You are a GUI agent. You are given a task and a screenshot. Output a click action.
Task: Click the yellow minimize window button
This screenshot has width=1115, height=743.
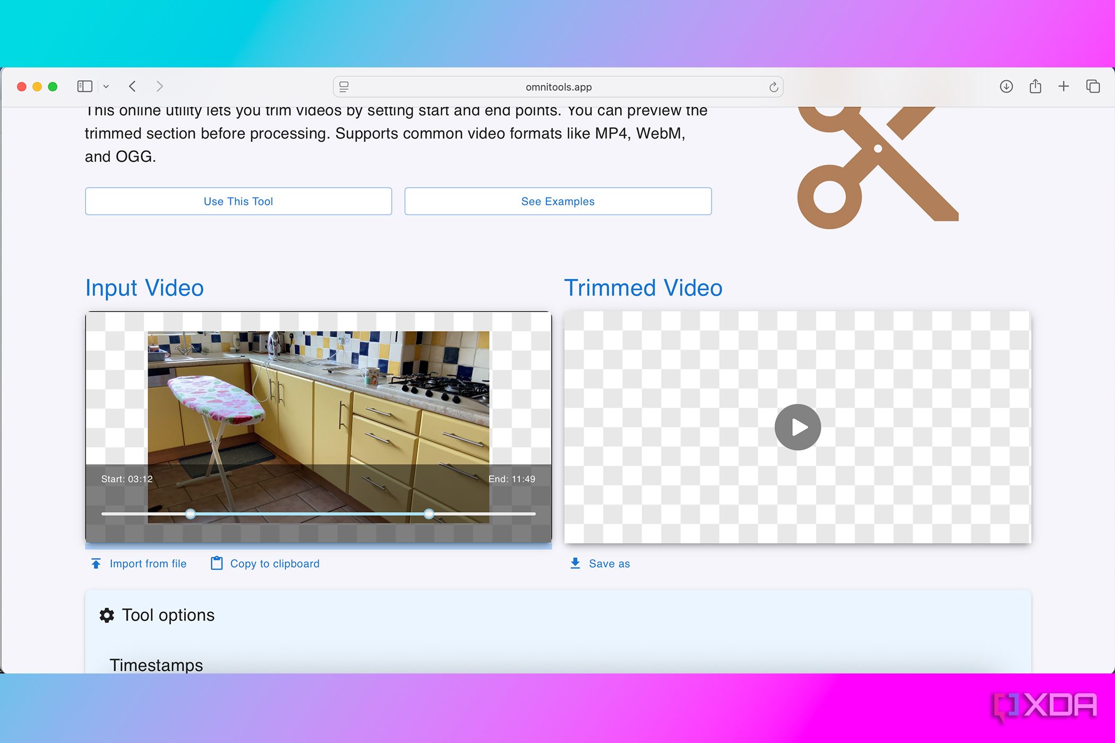point(37,87)
